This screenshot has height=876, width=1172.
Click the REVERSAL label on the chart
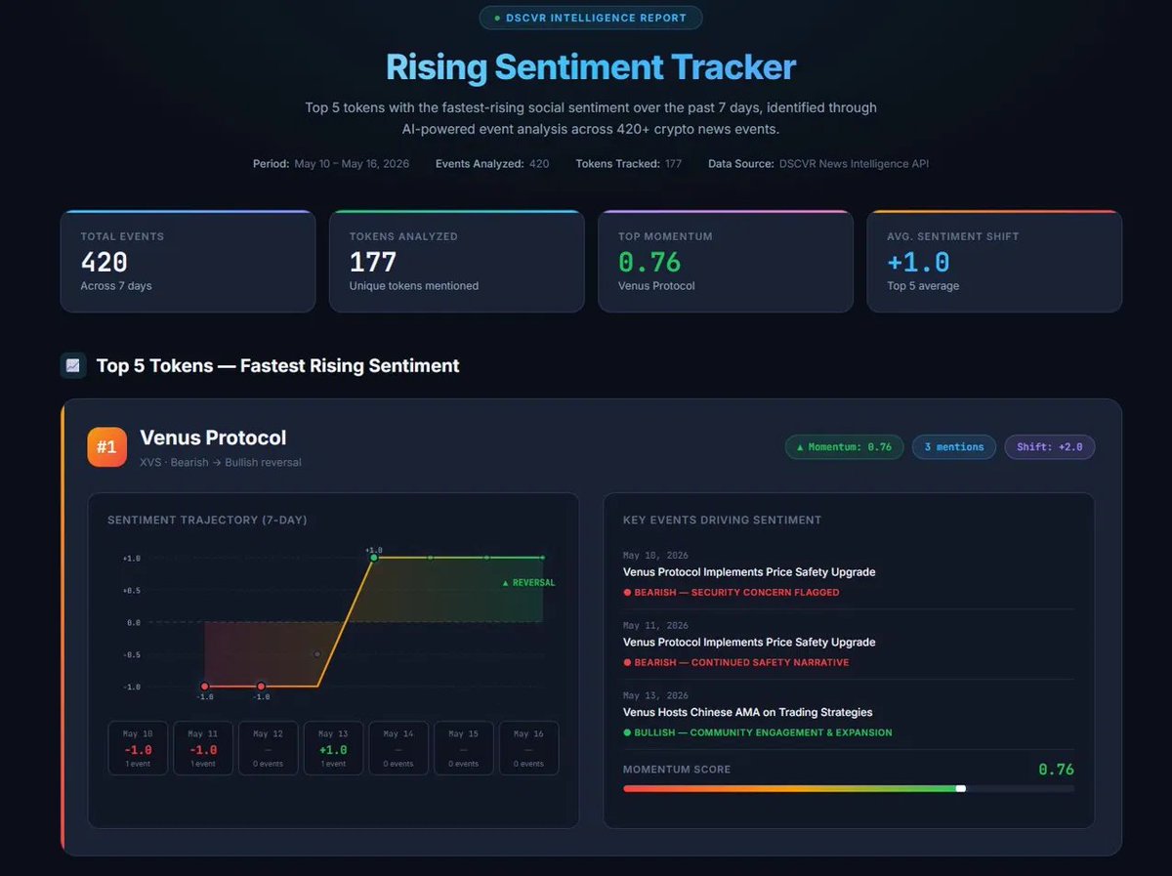(x=528, y=583)
